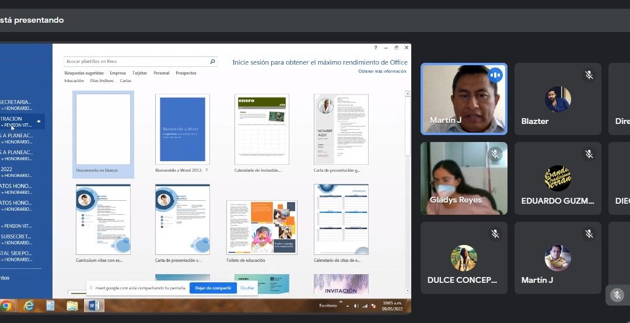
Task: Show hidden system tray icons arrow
Action: click(348, 306)
